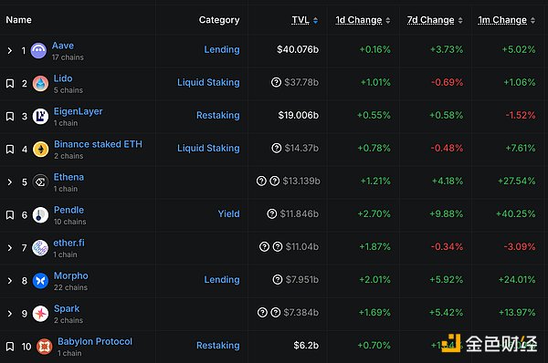Click the EigenLayer logo icon
548x363 pixels.
[x=40, y=117]
